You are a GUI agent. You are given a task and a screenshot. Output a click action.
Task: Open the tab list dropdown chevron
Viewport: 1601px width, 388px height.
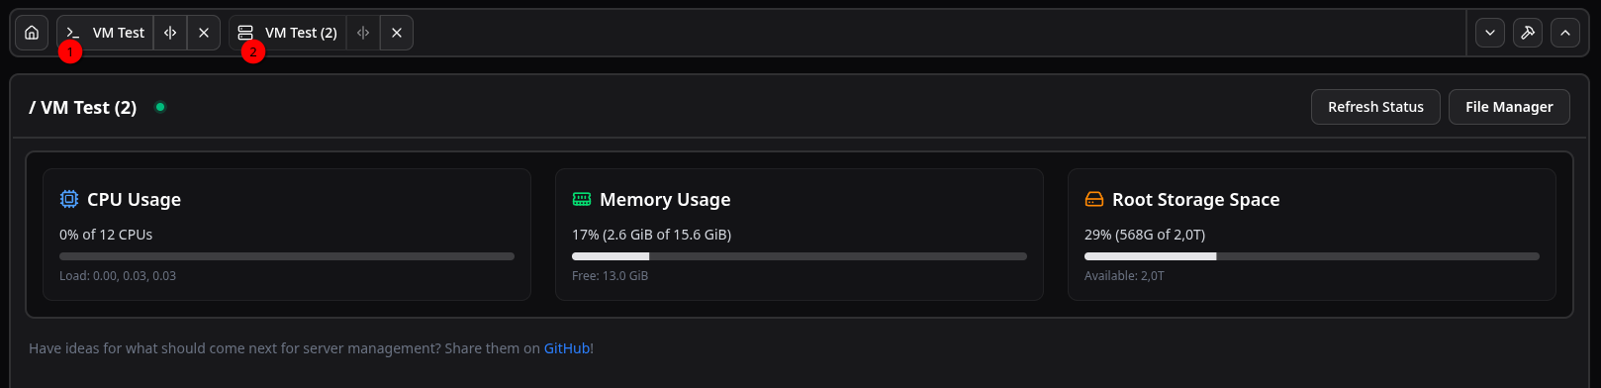click(1490, 33)
